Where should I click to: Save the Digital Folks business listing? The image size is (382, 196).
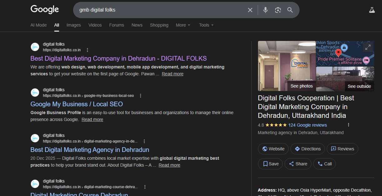tap(270, 164)
